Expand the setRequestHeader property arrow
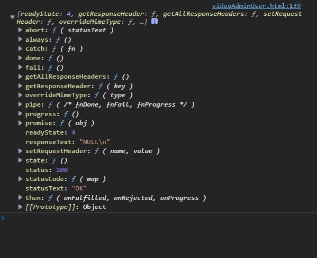The width and height of the screenshot is (317, 258). pos(20,151)
